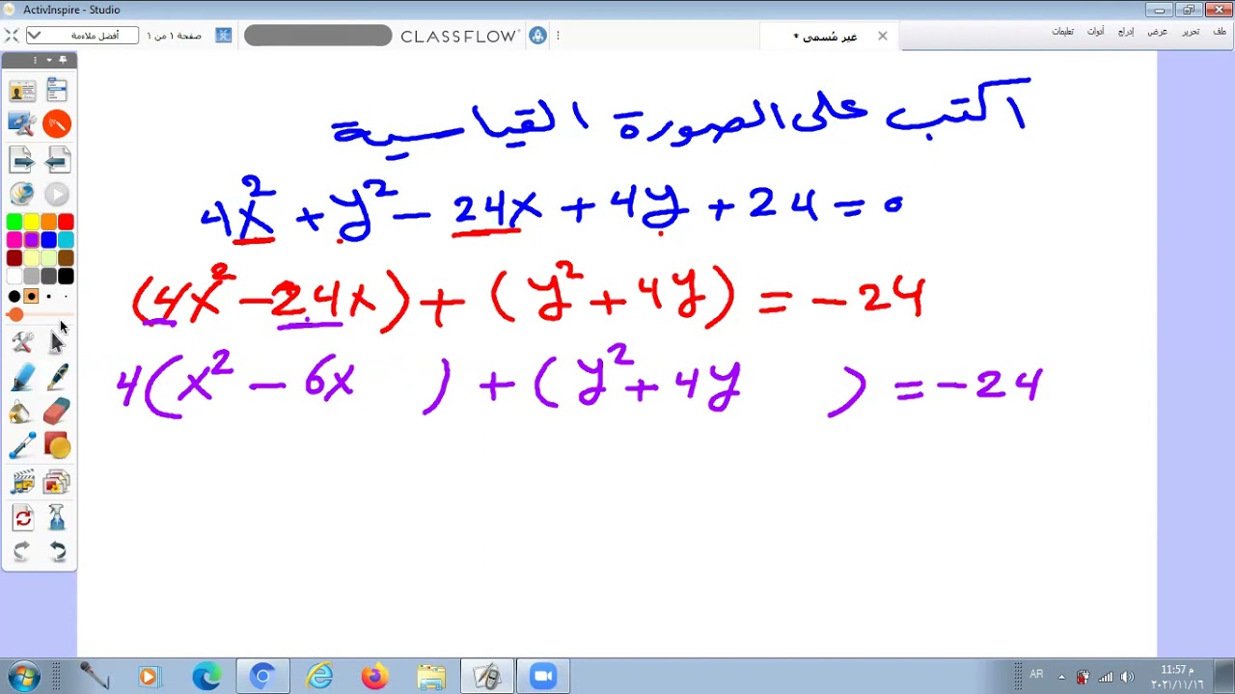Click the blue page extender icon
Image resolution: width=1235 pixels, height=694 pixels.
pyautogui.click(x=223, y=36)
